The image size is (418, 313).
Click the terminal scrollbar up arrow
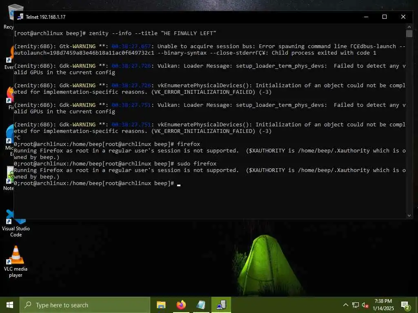point(409,26)
